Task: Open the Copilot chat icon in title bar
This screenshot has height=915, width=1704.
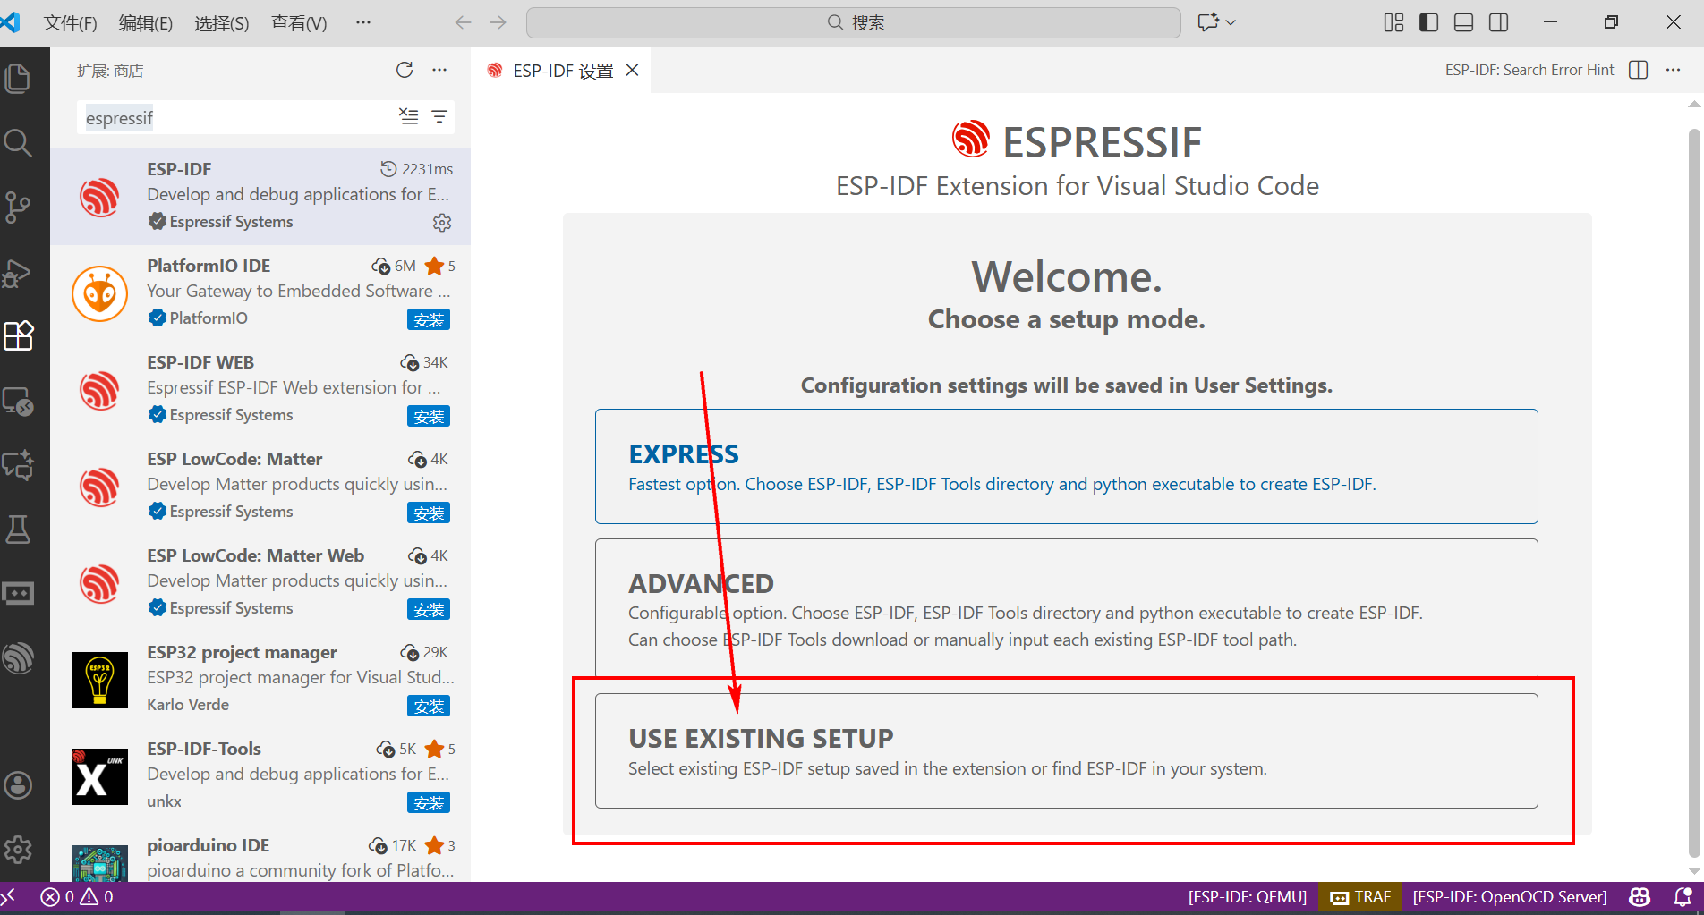Action: click(1208, 22)
